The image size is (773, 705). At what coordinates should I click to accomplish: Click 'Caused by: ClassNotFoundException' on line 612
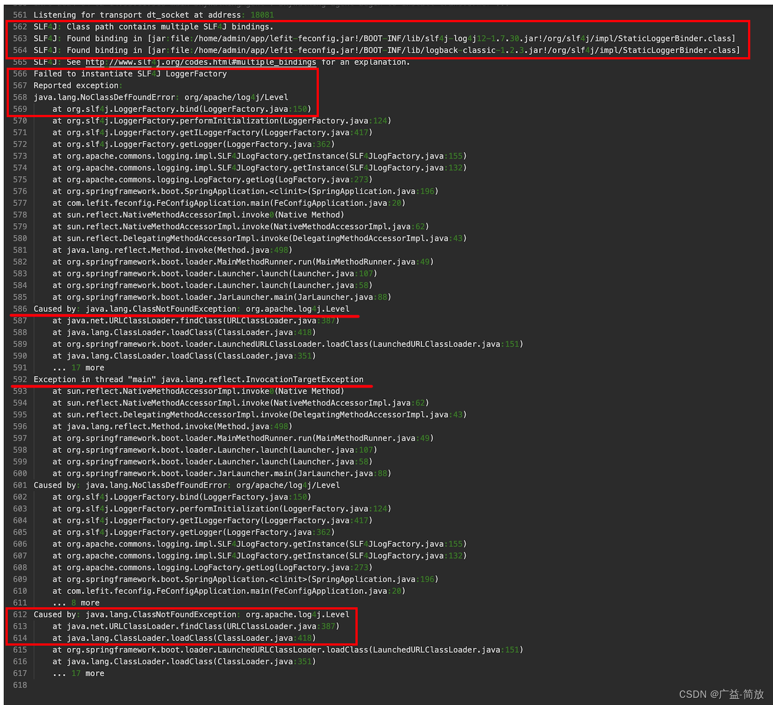point(191,615)
